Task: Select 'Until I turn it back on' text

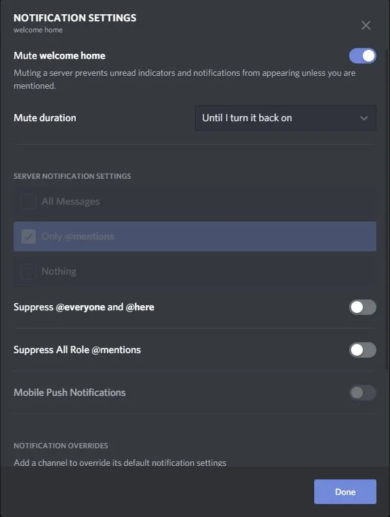Action: point(247,118)
